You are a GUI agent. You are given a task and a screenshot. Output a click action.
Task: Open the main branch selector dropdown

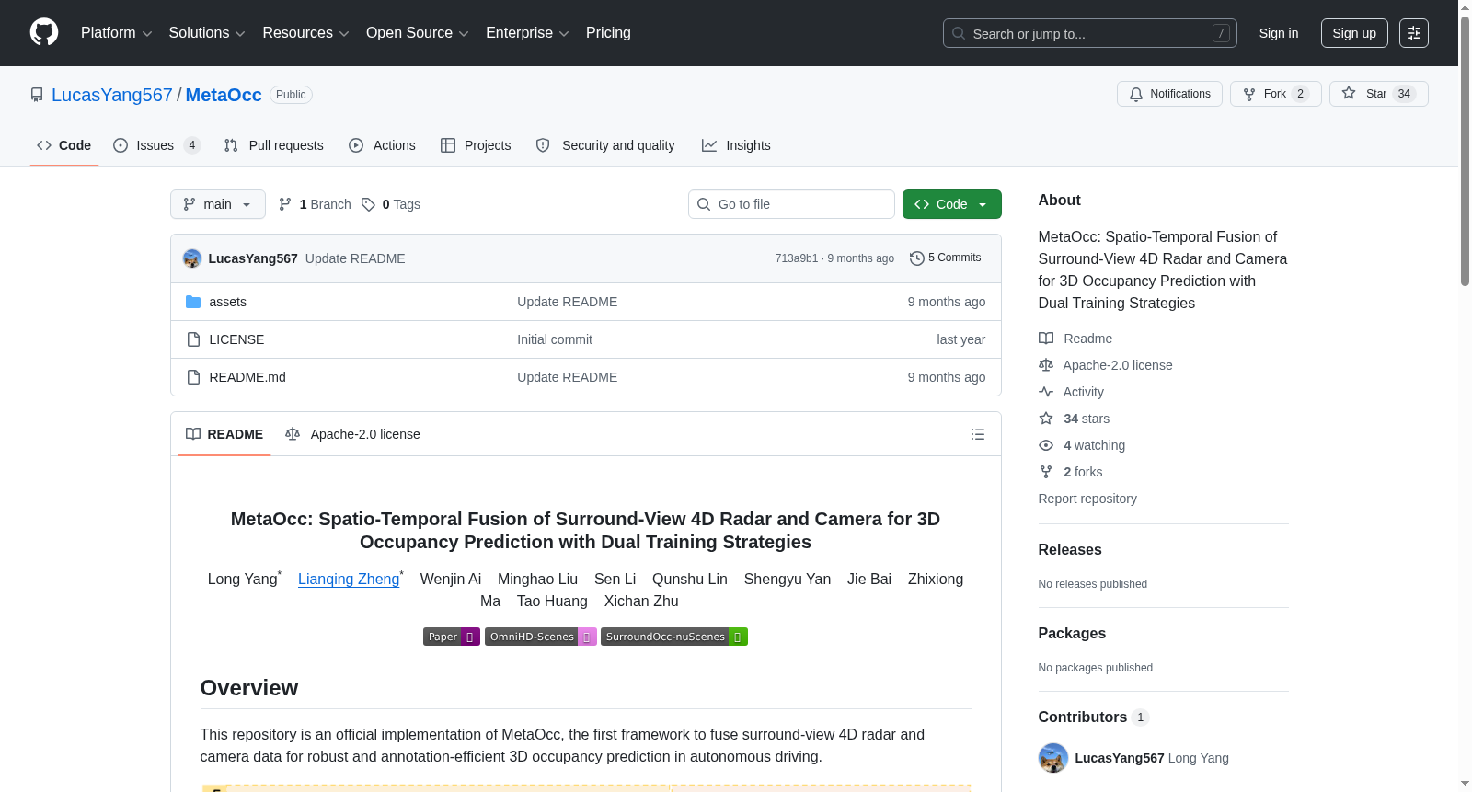[x=218, y=204]
